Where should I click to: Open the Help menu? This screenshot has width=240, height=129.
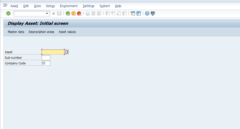tap(118, 6)
